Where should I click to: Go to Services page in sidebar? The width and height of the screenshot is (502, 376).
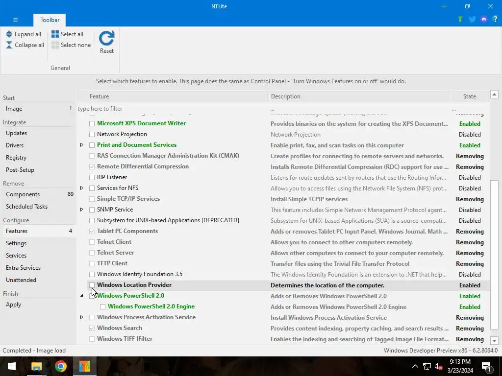(x=38, y=256)
